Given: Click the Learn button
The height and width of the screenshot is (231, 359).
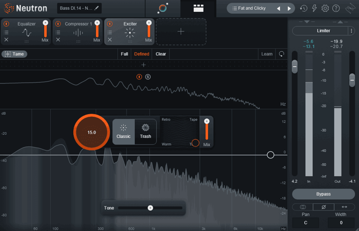Looking at the screenshot, I should tap(267, 54).
